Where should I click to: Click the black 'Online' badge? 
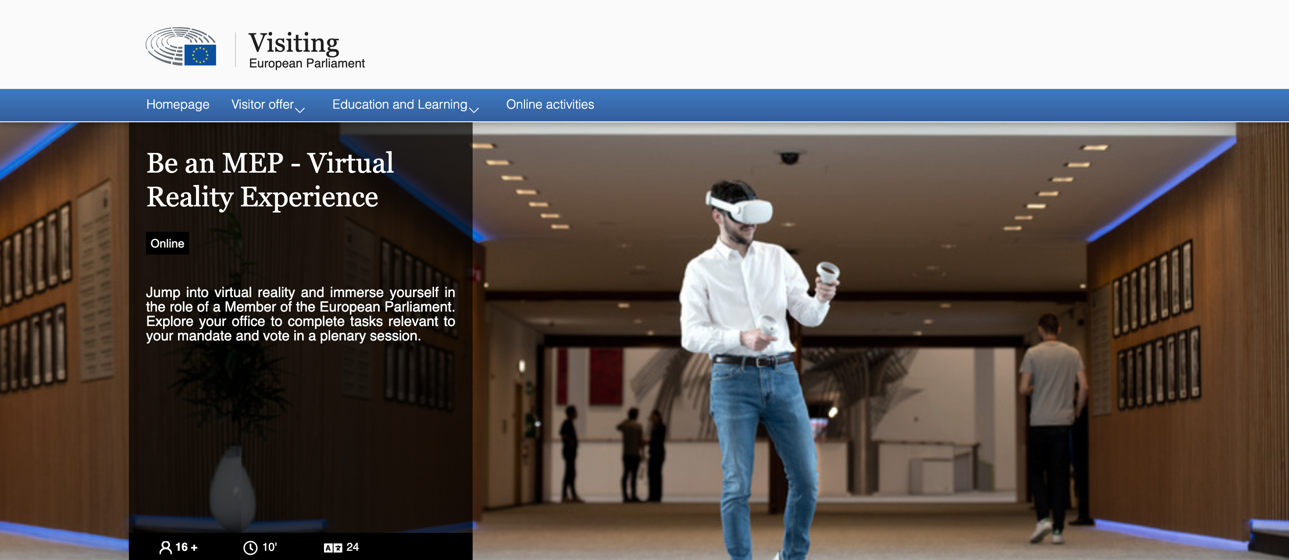coord(167,244)
